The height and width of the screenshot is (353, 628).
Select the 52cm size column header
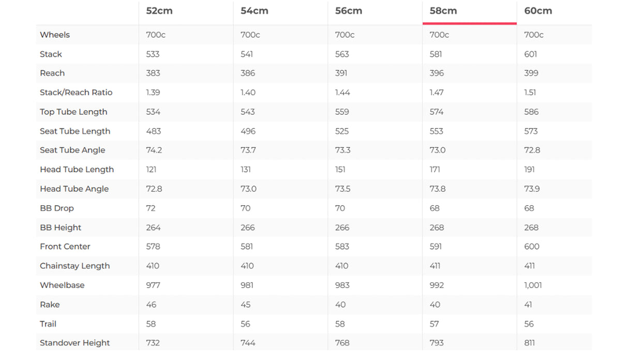tap(159, 11)
